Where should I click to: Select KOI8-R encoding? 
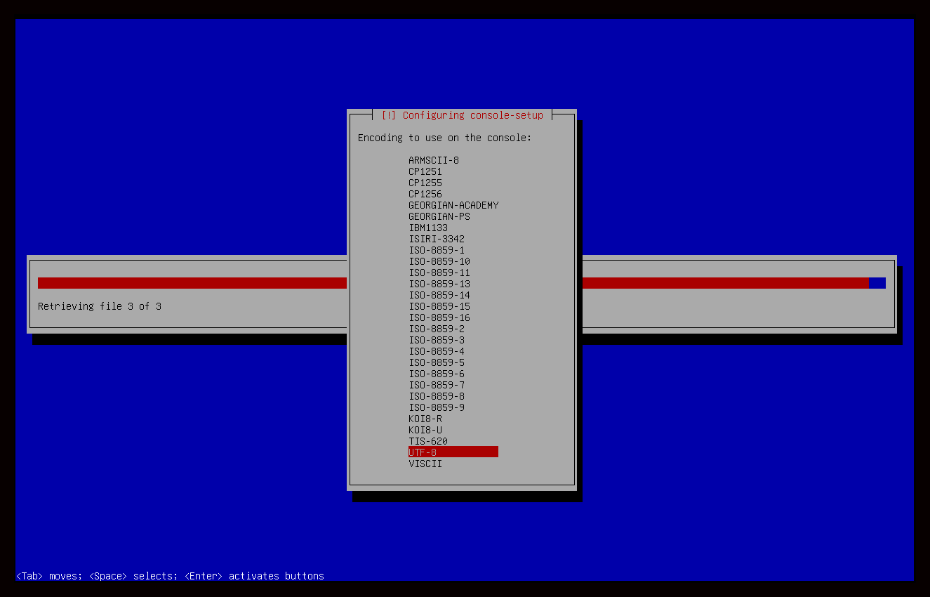(425, 419)
